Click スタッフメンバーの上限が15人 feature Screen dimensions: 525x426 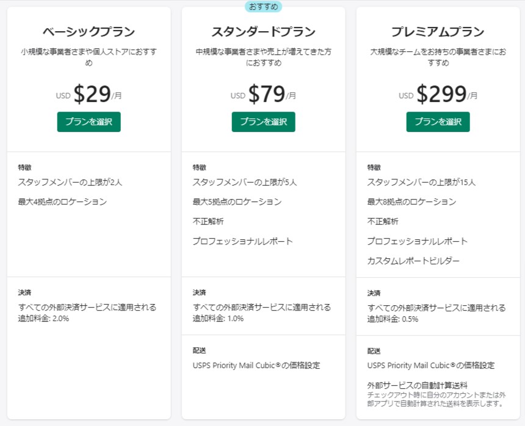click(x=421, y=182)
